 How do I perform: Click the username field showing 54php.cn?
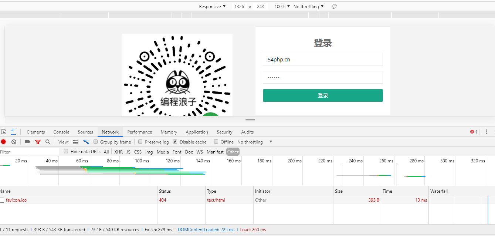[323, 59]
